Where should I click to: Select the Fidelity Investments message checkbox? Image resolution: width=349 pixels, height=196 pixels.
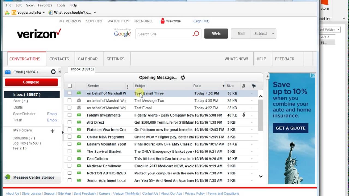click(x=70, y=115)
